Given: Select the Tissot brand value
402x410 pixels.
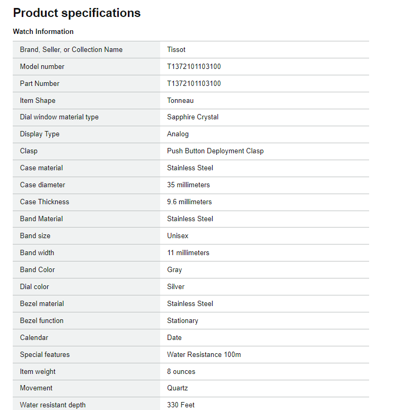Looking at the screenshot, I should pos(176,50).
